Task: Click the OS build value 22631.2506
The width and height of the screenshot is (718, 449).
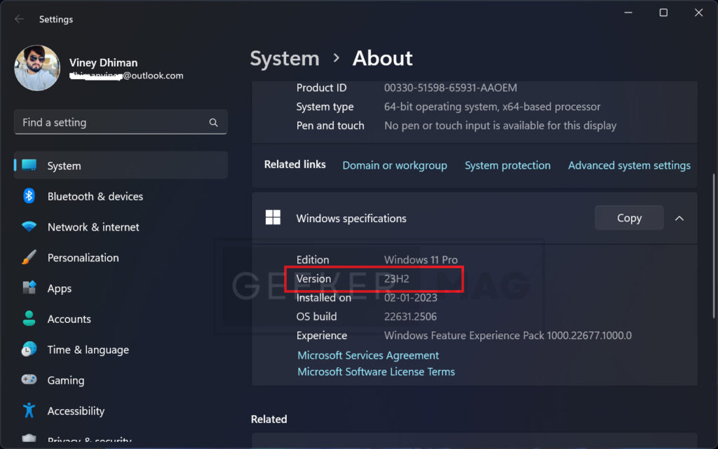Action: click(x=410, y=317)
